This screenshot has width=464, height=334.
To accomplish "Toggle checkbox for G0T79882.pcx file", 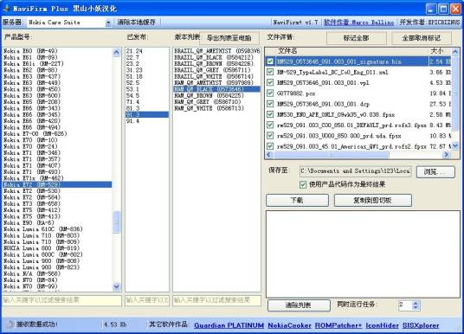I will click(x=270, y=93).
